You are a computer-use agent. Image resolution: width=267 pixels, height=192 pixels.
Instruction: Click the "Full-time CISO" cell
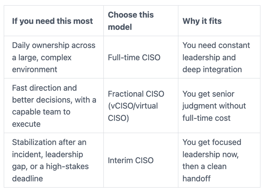(134, 57)
